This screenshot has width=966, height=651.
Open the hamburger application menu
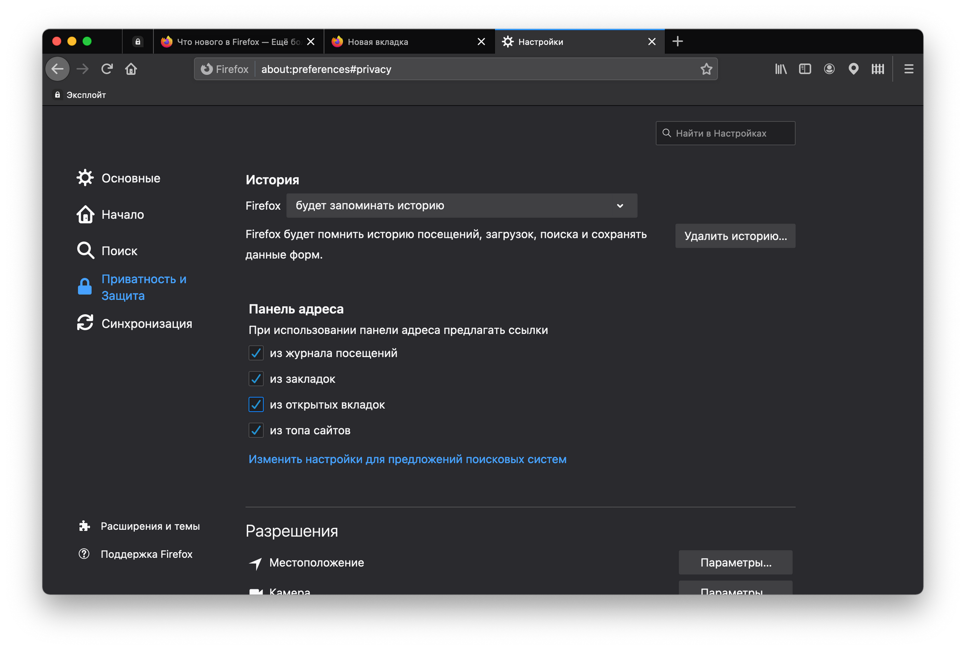click(x=909, y=69)
